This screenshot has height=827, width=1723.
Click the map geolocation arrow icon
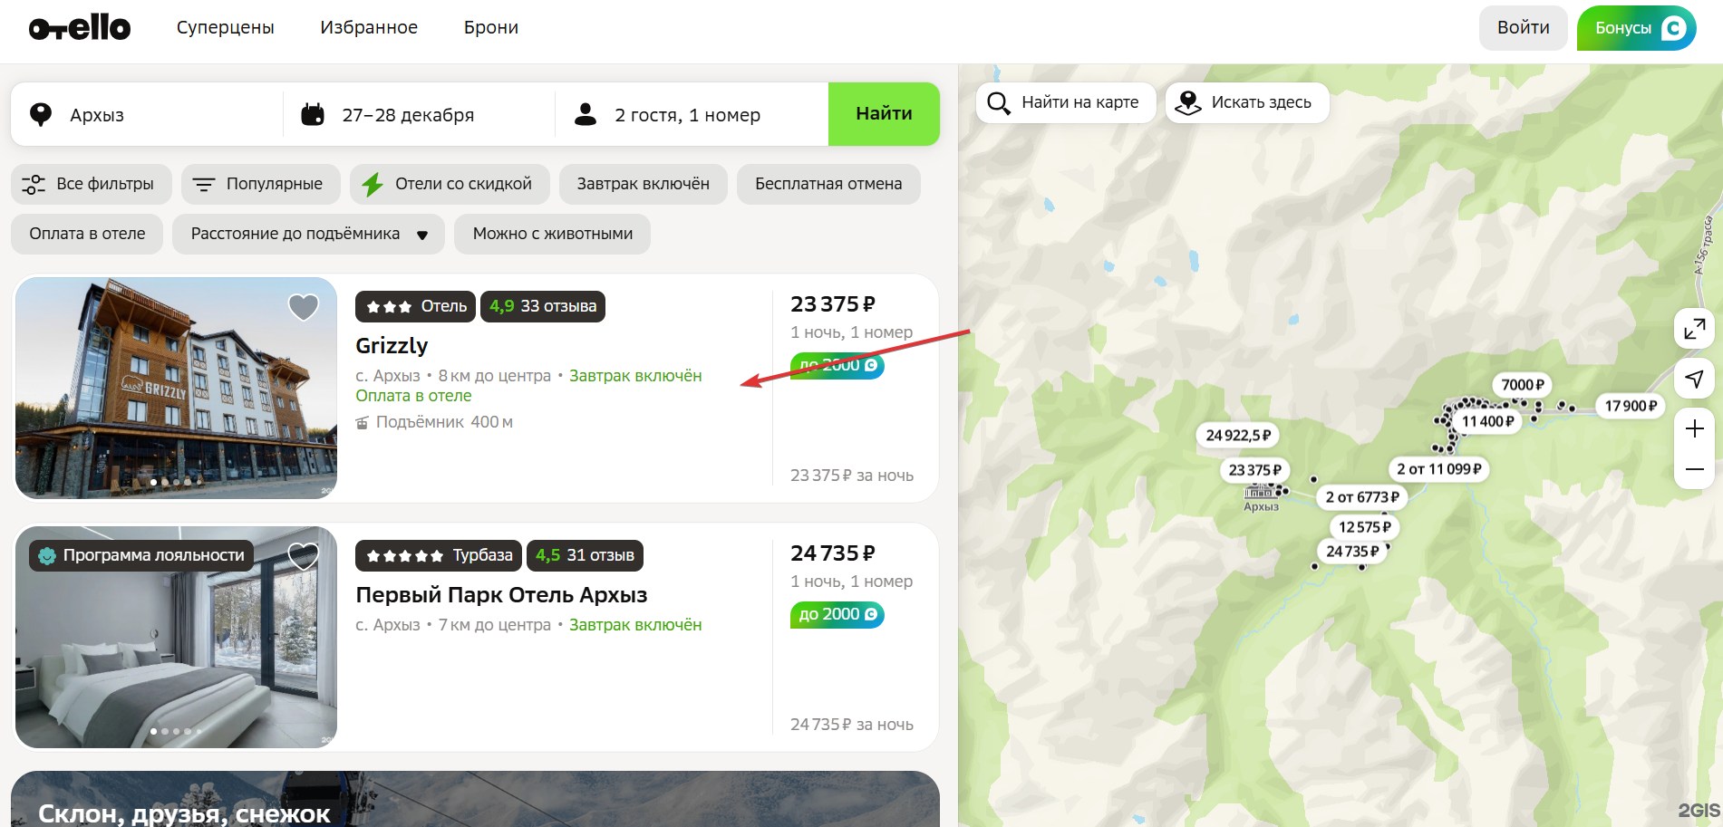tap(1694, 379)
